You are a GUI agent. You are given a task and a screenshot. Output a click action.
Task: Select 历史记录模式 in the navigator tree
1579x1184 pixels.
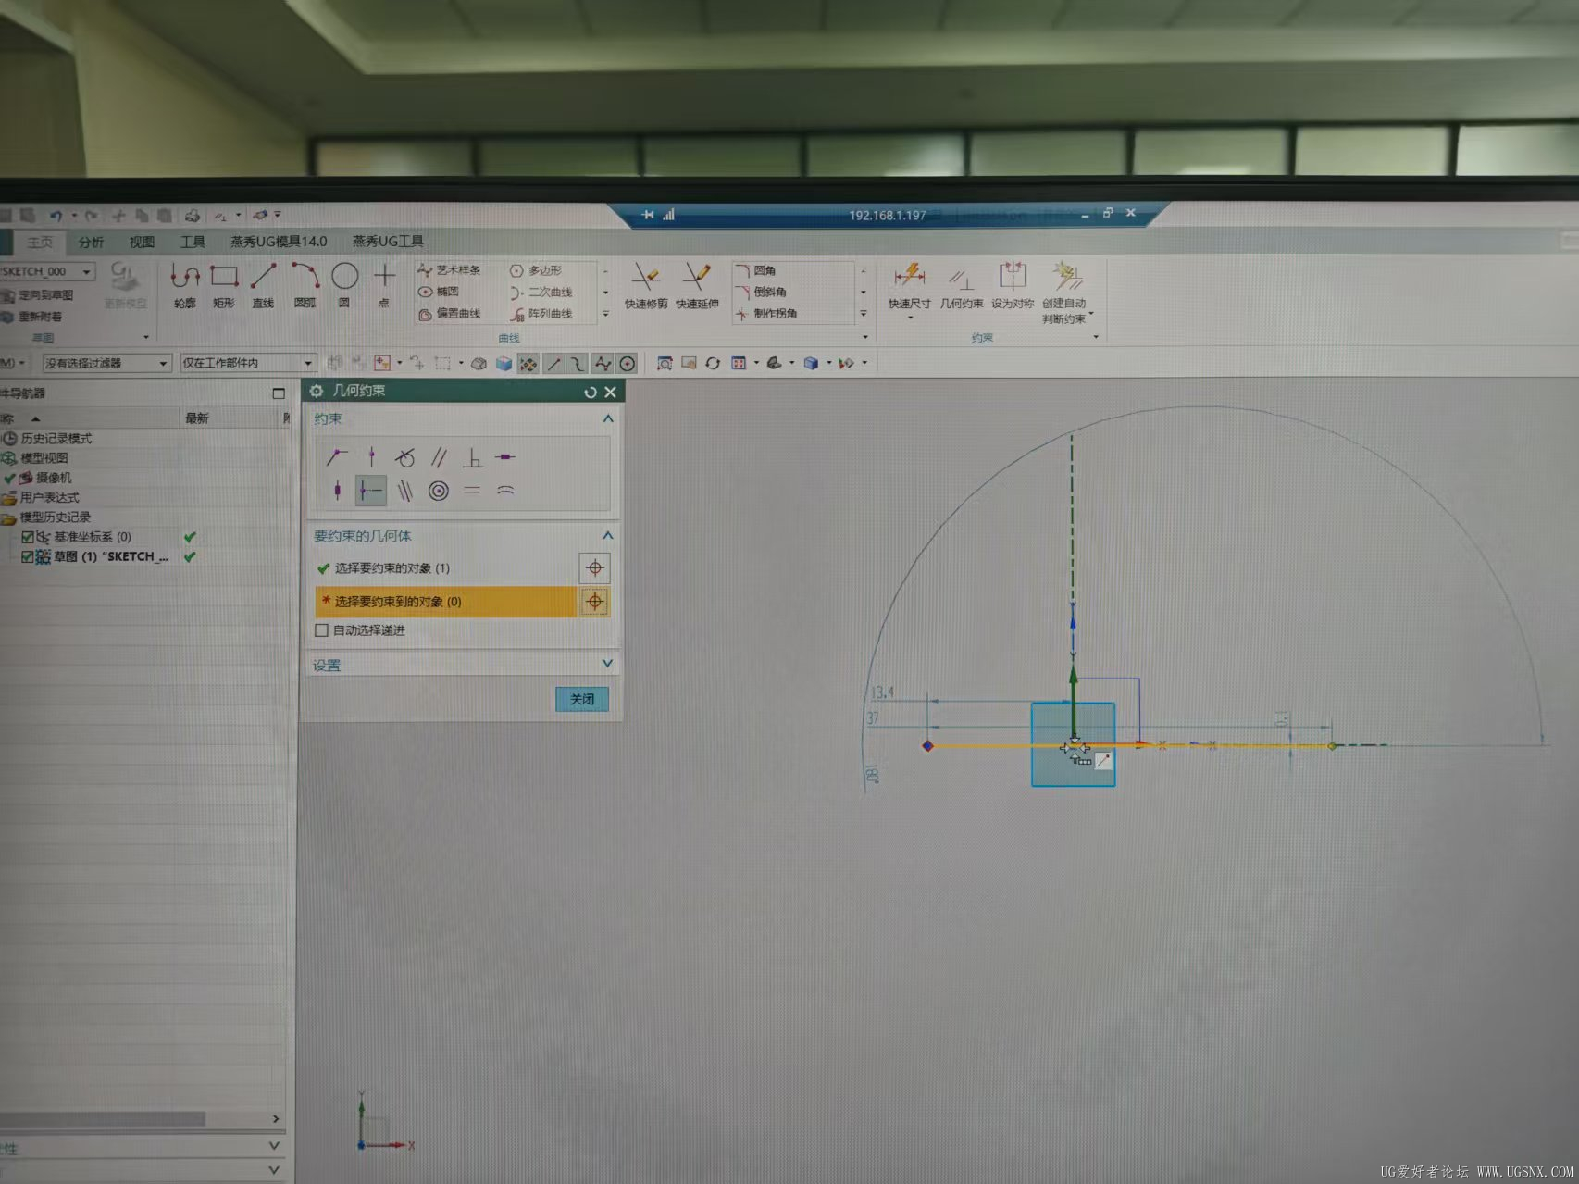coord(56,438)
